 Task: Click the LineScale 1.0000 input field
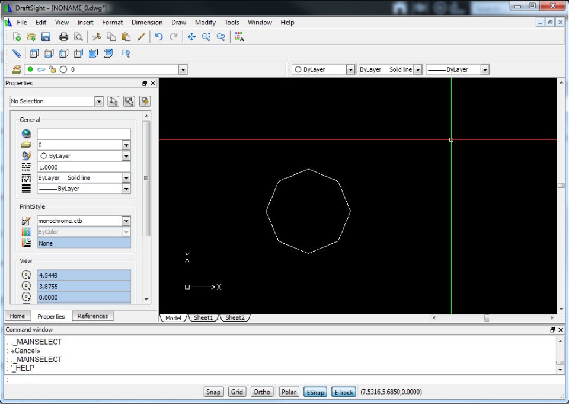point(84,167)
